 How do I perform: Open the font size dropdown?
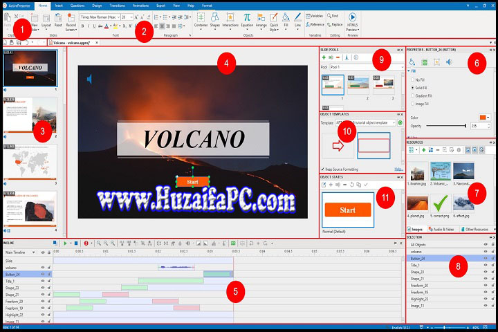click(131, 17)
